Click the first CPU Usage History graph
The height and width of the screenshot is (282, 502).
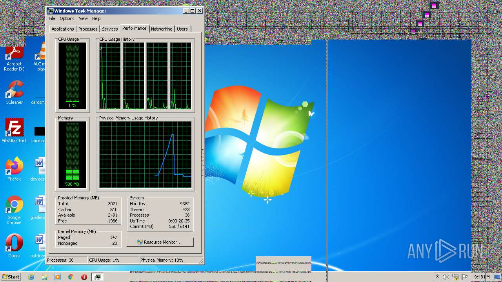[110, 76]
